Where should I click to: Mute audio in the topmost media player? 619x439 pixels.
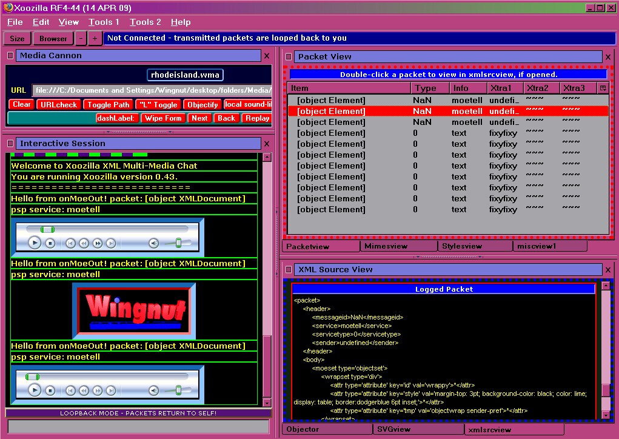pyautogui.click(x=154, y=243)
